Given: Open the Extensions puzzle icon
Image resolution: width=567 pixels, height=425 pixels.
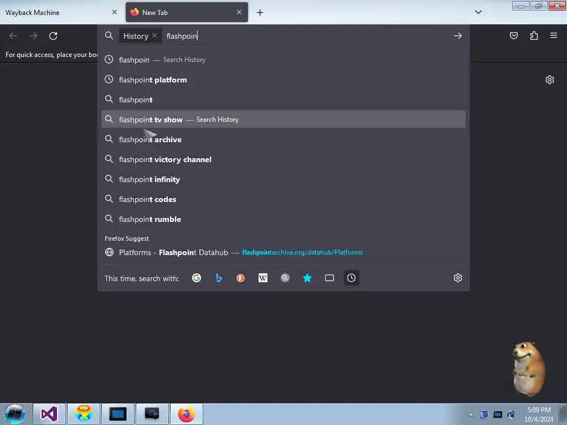Looking at the screenshot, I should tap(534, 35).
